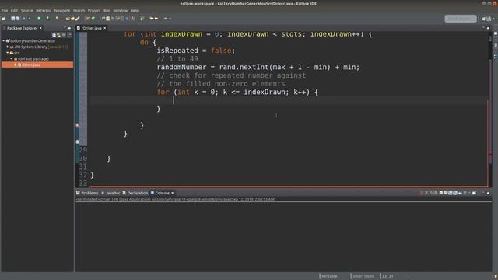Click the Writable status bar entry
The height and width of the screenshot is (280, 498).
(329, 276)
